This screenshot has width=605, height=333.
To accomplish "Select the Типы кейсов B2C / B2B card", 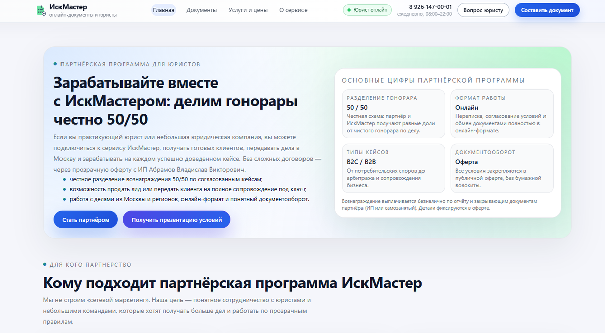I will point(393,168).
